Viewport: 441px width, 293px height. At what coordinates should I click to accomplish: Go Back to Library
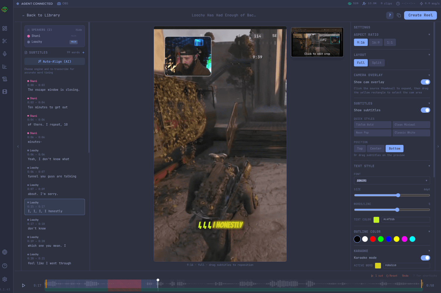coord(41,15)
